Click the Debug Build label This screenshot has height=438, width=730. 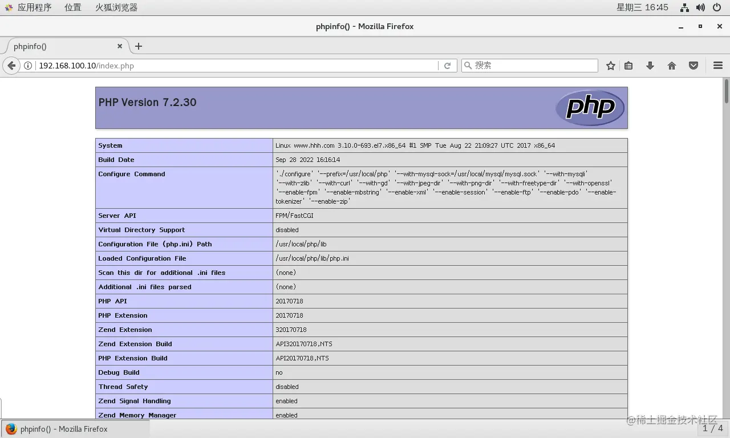coord(119,372)
